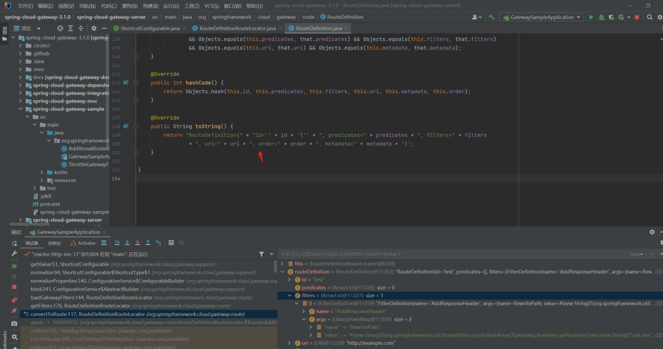
Task: Open Evaluate Expression calculator icon
Action: [171, 243]
